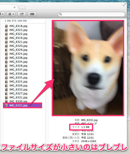130x154 pixels.
Task: Select file IMG_6331.jpg
Action: point(18,98)
